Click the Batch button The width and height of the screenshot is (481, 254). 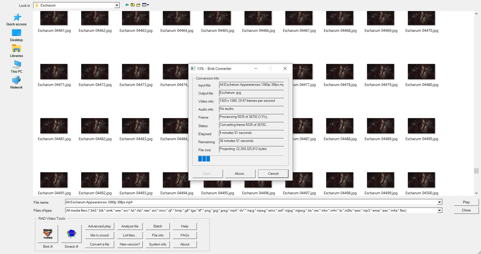tap(158, 226)
